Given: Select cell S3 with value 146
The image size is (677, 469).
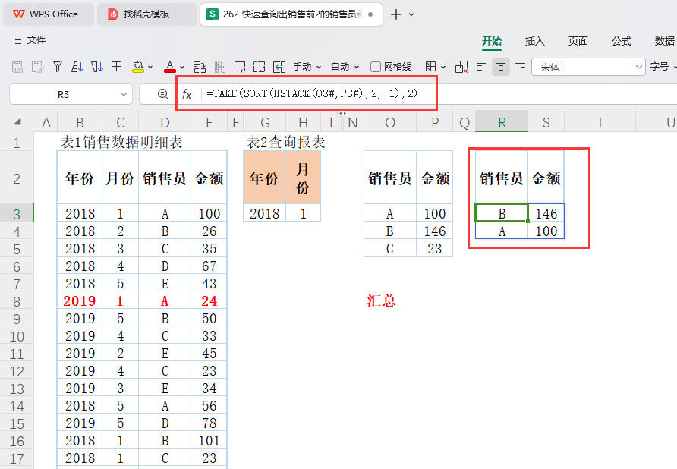Looking at the screenshot, I should point(546,213).
